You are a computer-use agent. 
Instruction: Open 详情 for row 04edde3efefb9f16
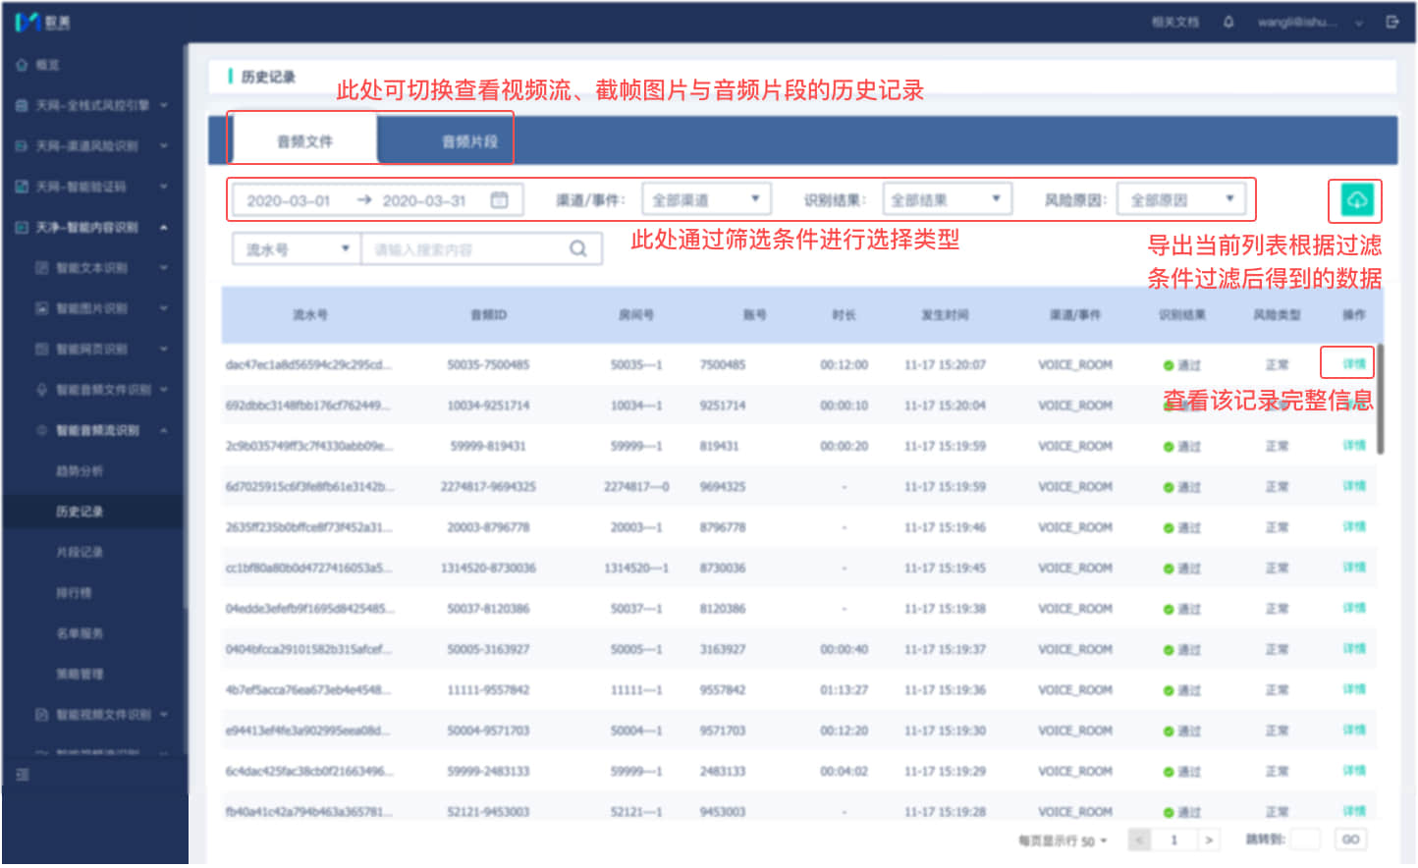[x=1354, y=609]
